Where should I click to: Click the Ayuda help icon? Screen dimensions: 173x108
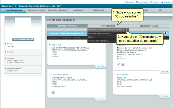point(127,2)
